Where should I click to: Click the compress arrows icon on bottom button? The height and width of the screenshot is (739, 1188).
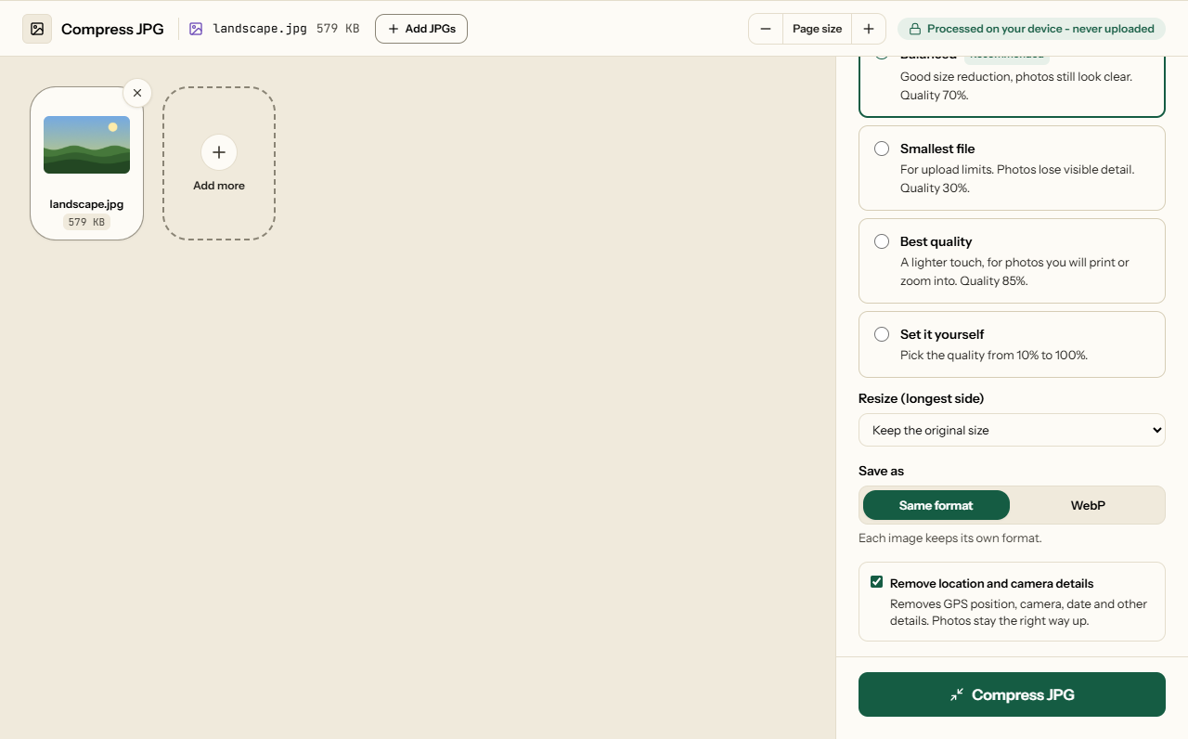(x=957, y=694)
